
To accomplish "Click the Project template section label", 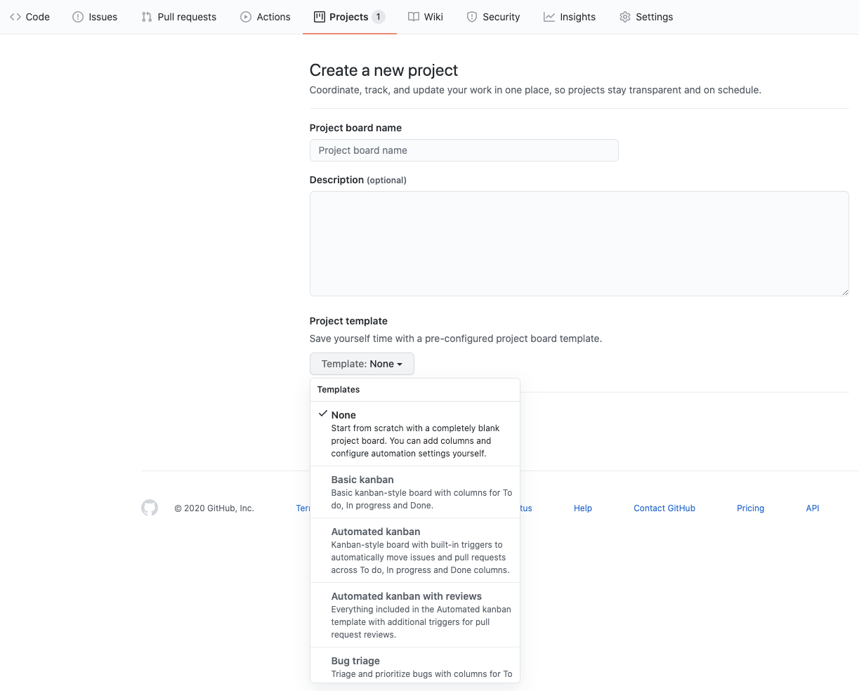I will click(348, 321).
